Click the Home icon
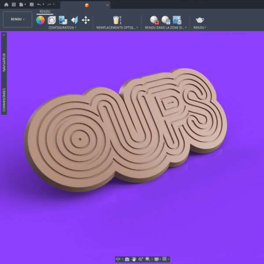The height and width of the screenshot is (264, 264). coord(6,4)
